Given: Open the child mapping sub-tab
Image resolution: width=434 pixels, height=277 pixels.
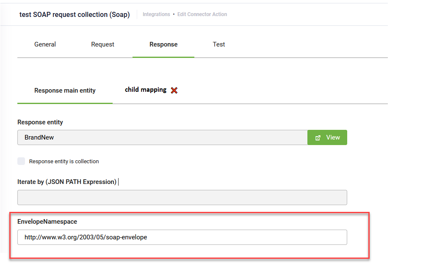Looking at the screenshot, I should tap(145, 90).
